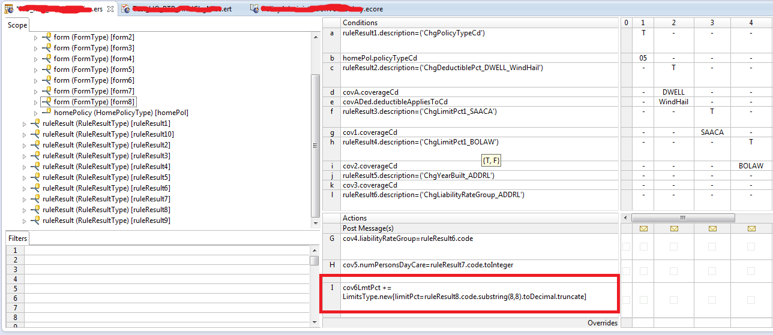Click the key icon beside ruleResult [ruleResult9]
Screen dimensions: 773x335
tap(35, 221)
